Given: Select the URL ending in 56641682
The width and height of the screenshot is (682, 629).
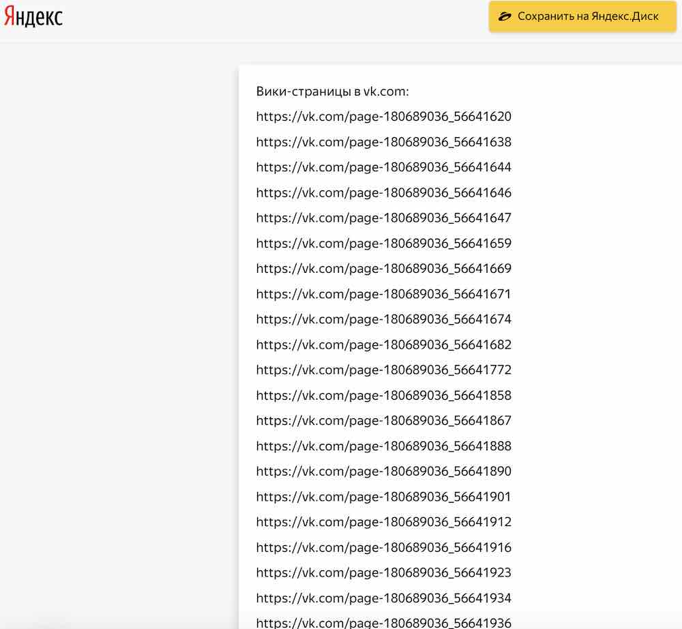Looking at the screenshot, I should [x=383, y=345].
